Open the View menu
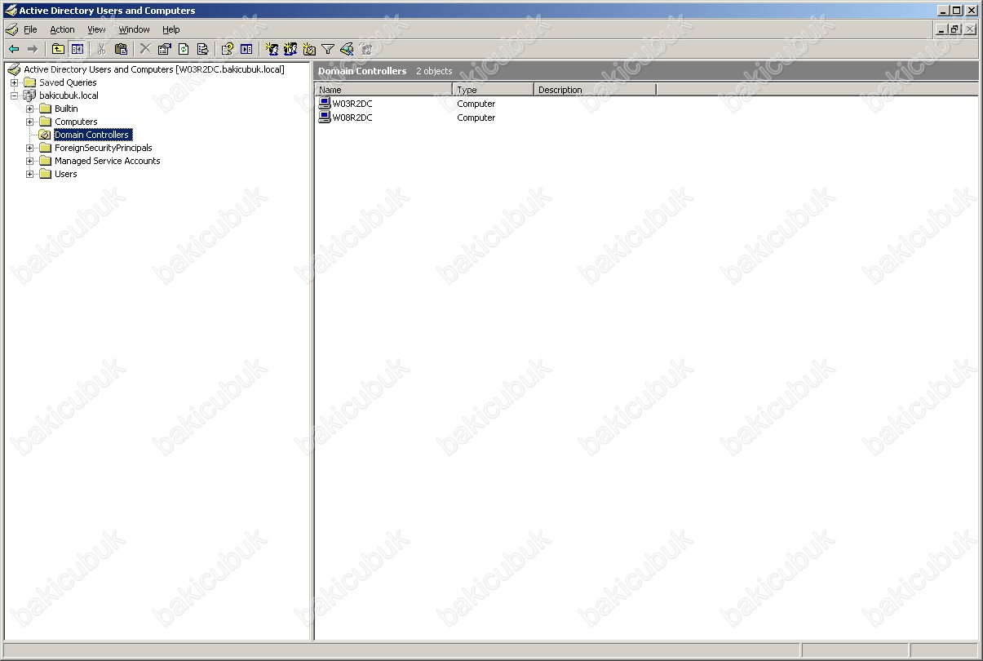Image resolution: width=983 pixels, height=661 pixels. (x=96, y=29)
